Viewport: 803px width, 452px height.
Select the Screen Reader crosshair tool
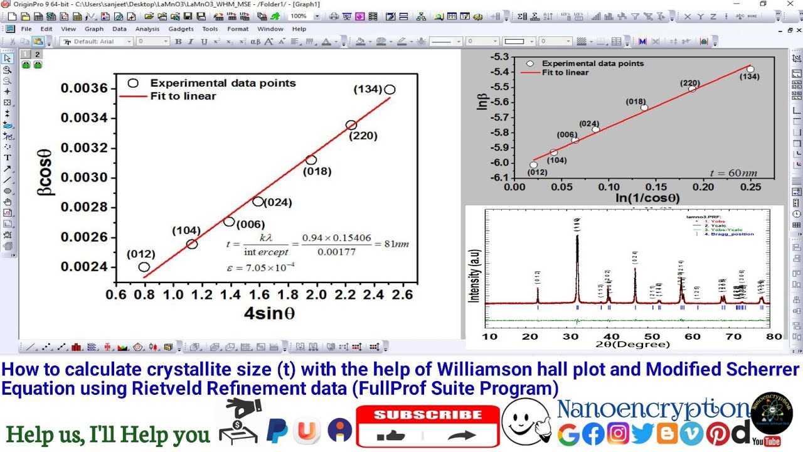tap(8, 91)
